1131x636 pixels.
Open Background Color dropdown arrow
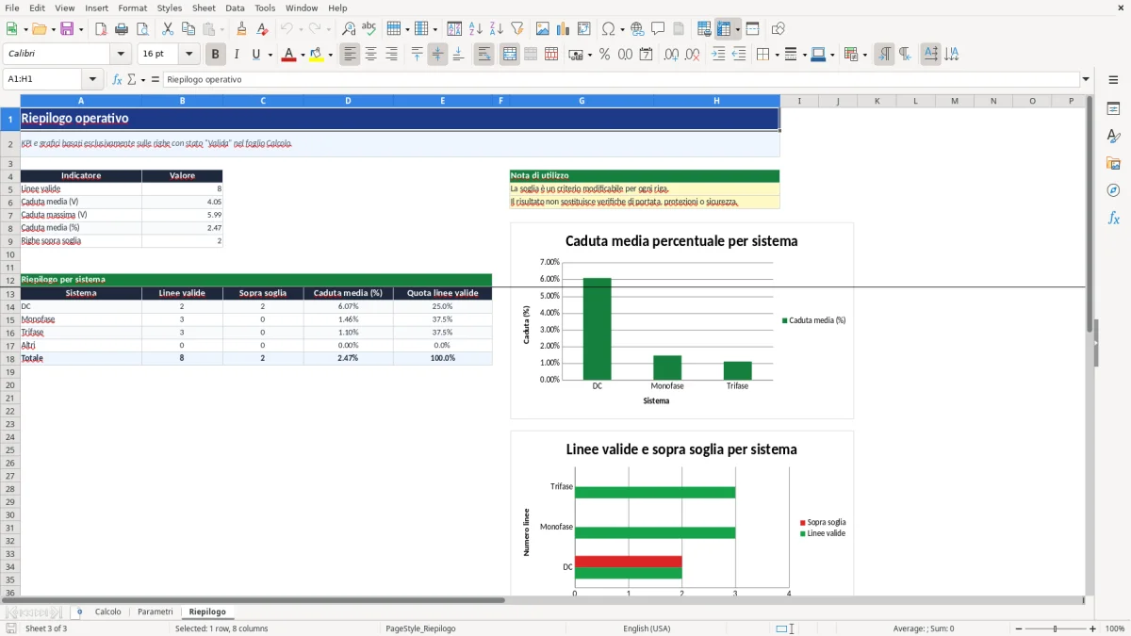point(331,55)
